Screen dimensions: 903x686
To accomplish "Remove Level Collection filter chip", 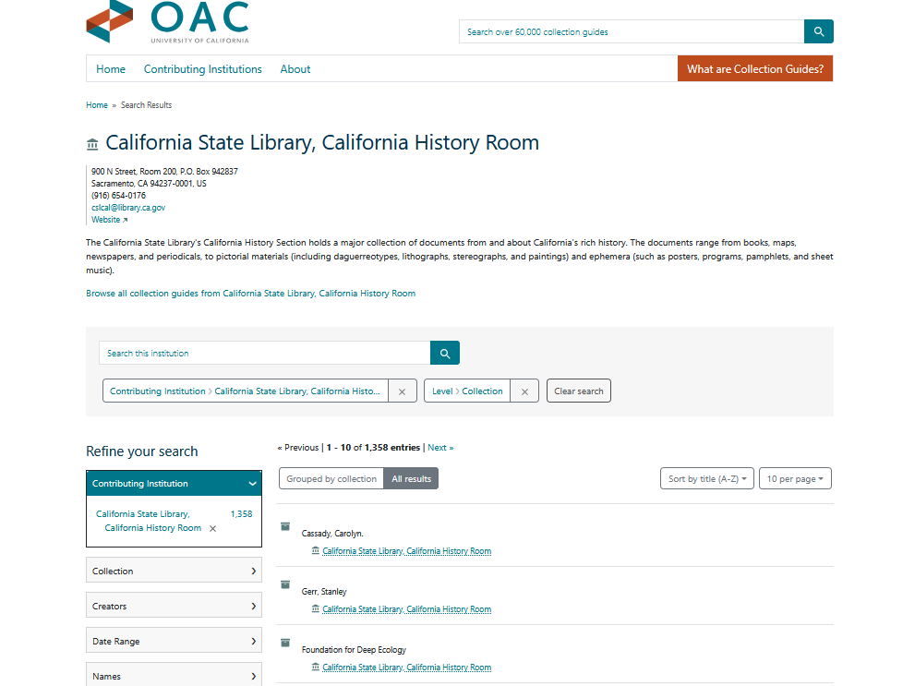I will (524, 391).
